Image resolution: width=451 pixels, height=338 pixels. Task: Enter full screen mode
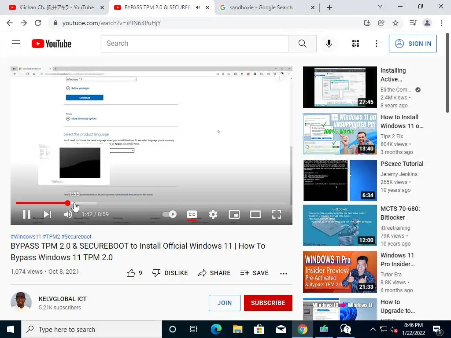pos(277,214)
